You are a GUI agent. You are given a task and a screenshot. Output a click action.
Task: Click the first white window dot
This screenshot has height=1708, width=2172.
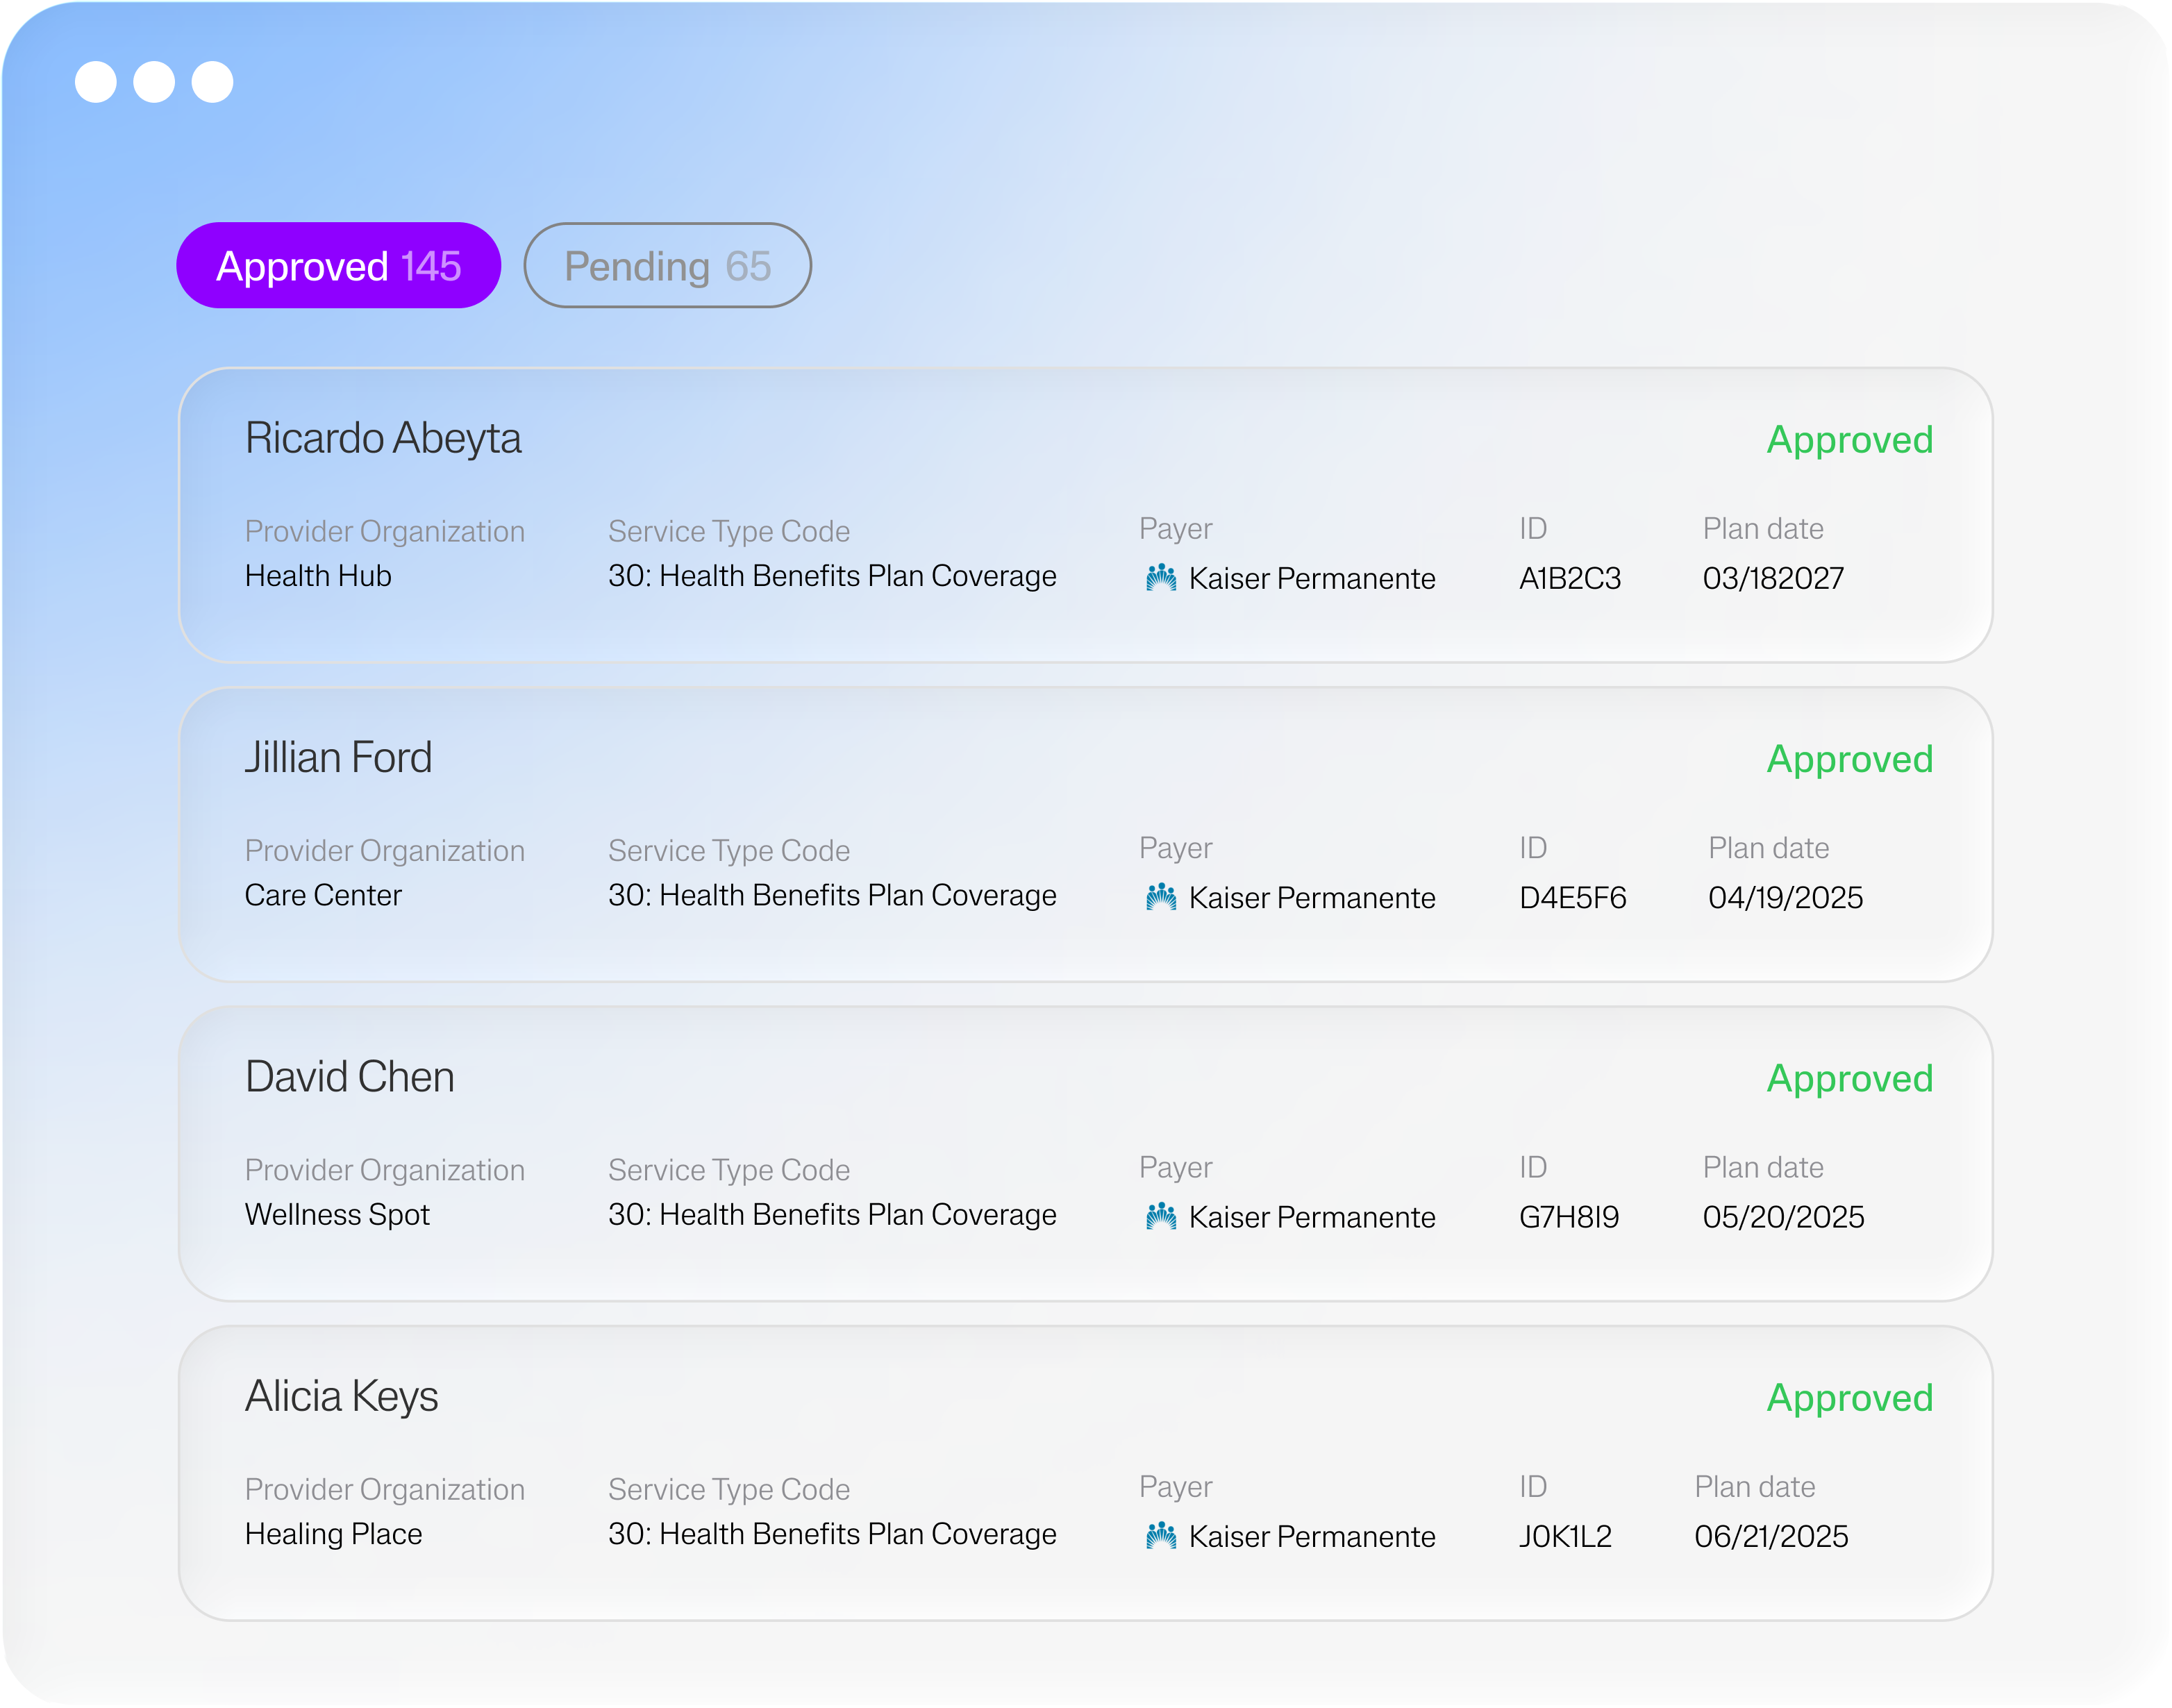96,82
